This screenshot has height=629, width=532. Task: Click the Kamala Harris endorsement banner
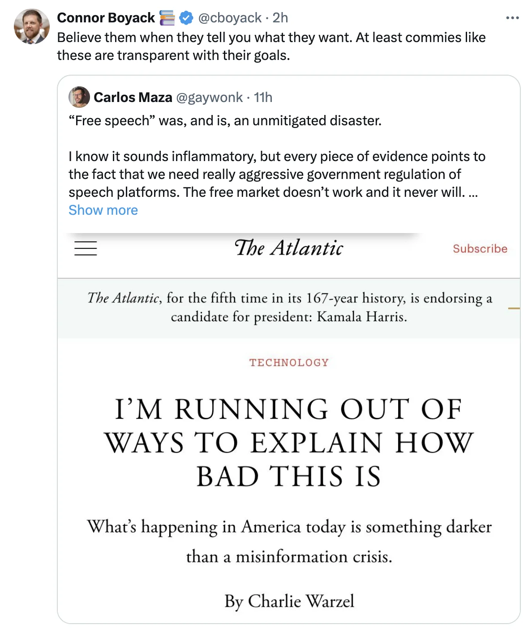tap(289, 307)
